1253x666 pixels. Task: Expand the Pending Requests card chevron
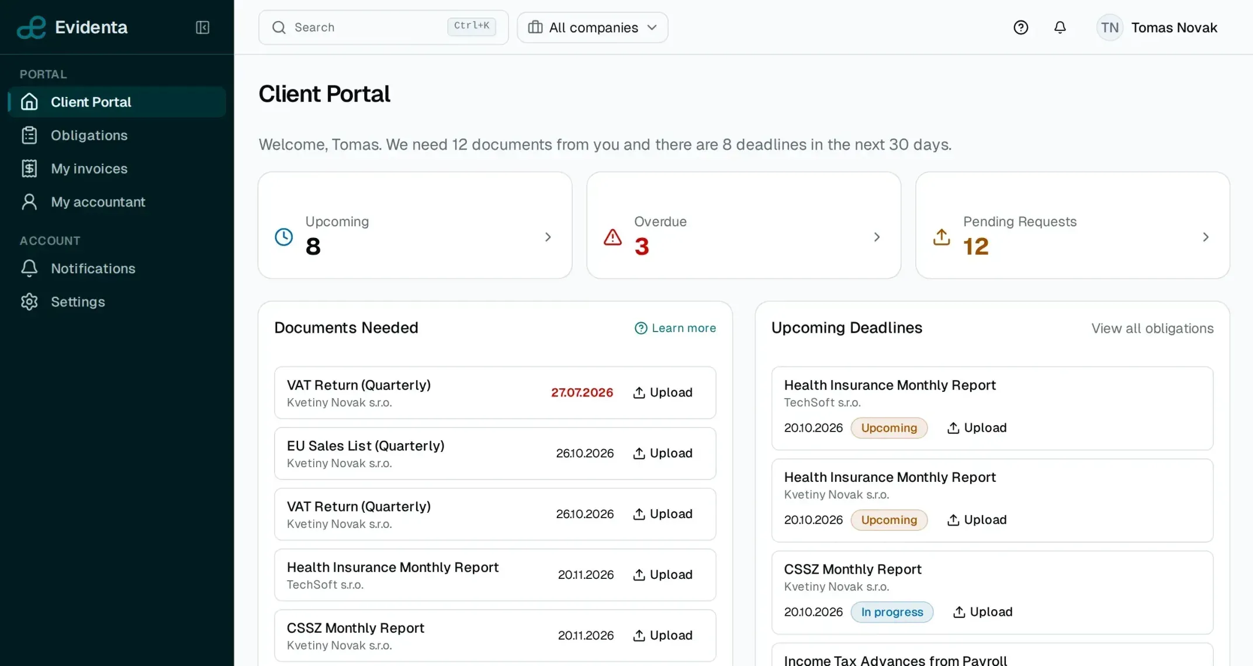1206,237
